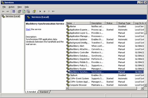Click the gear icon beside BlackBerry Router
The image size is (148, 98).
[68, 69]
